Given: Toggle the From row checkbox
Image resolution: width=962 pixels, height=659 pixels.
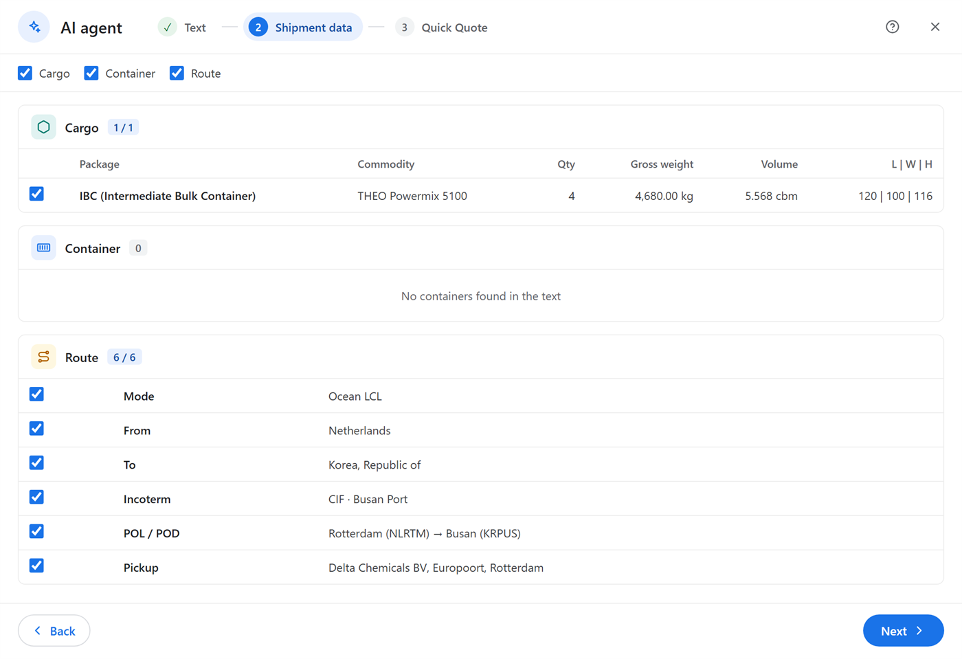Looking at the screenshot, I should pos(36,429).
